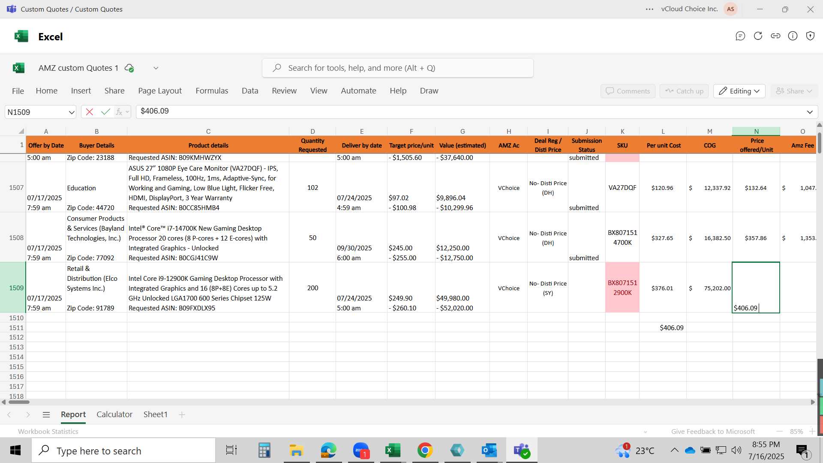823x463 pixels.
Task: Open the Share dropdown button
Action: tap(794, 91)
